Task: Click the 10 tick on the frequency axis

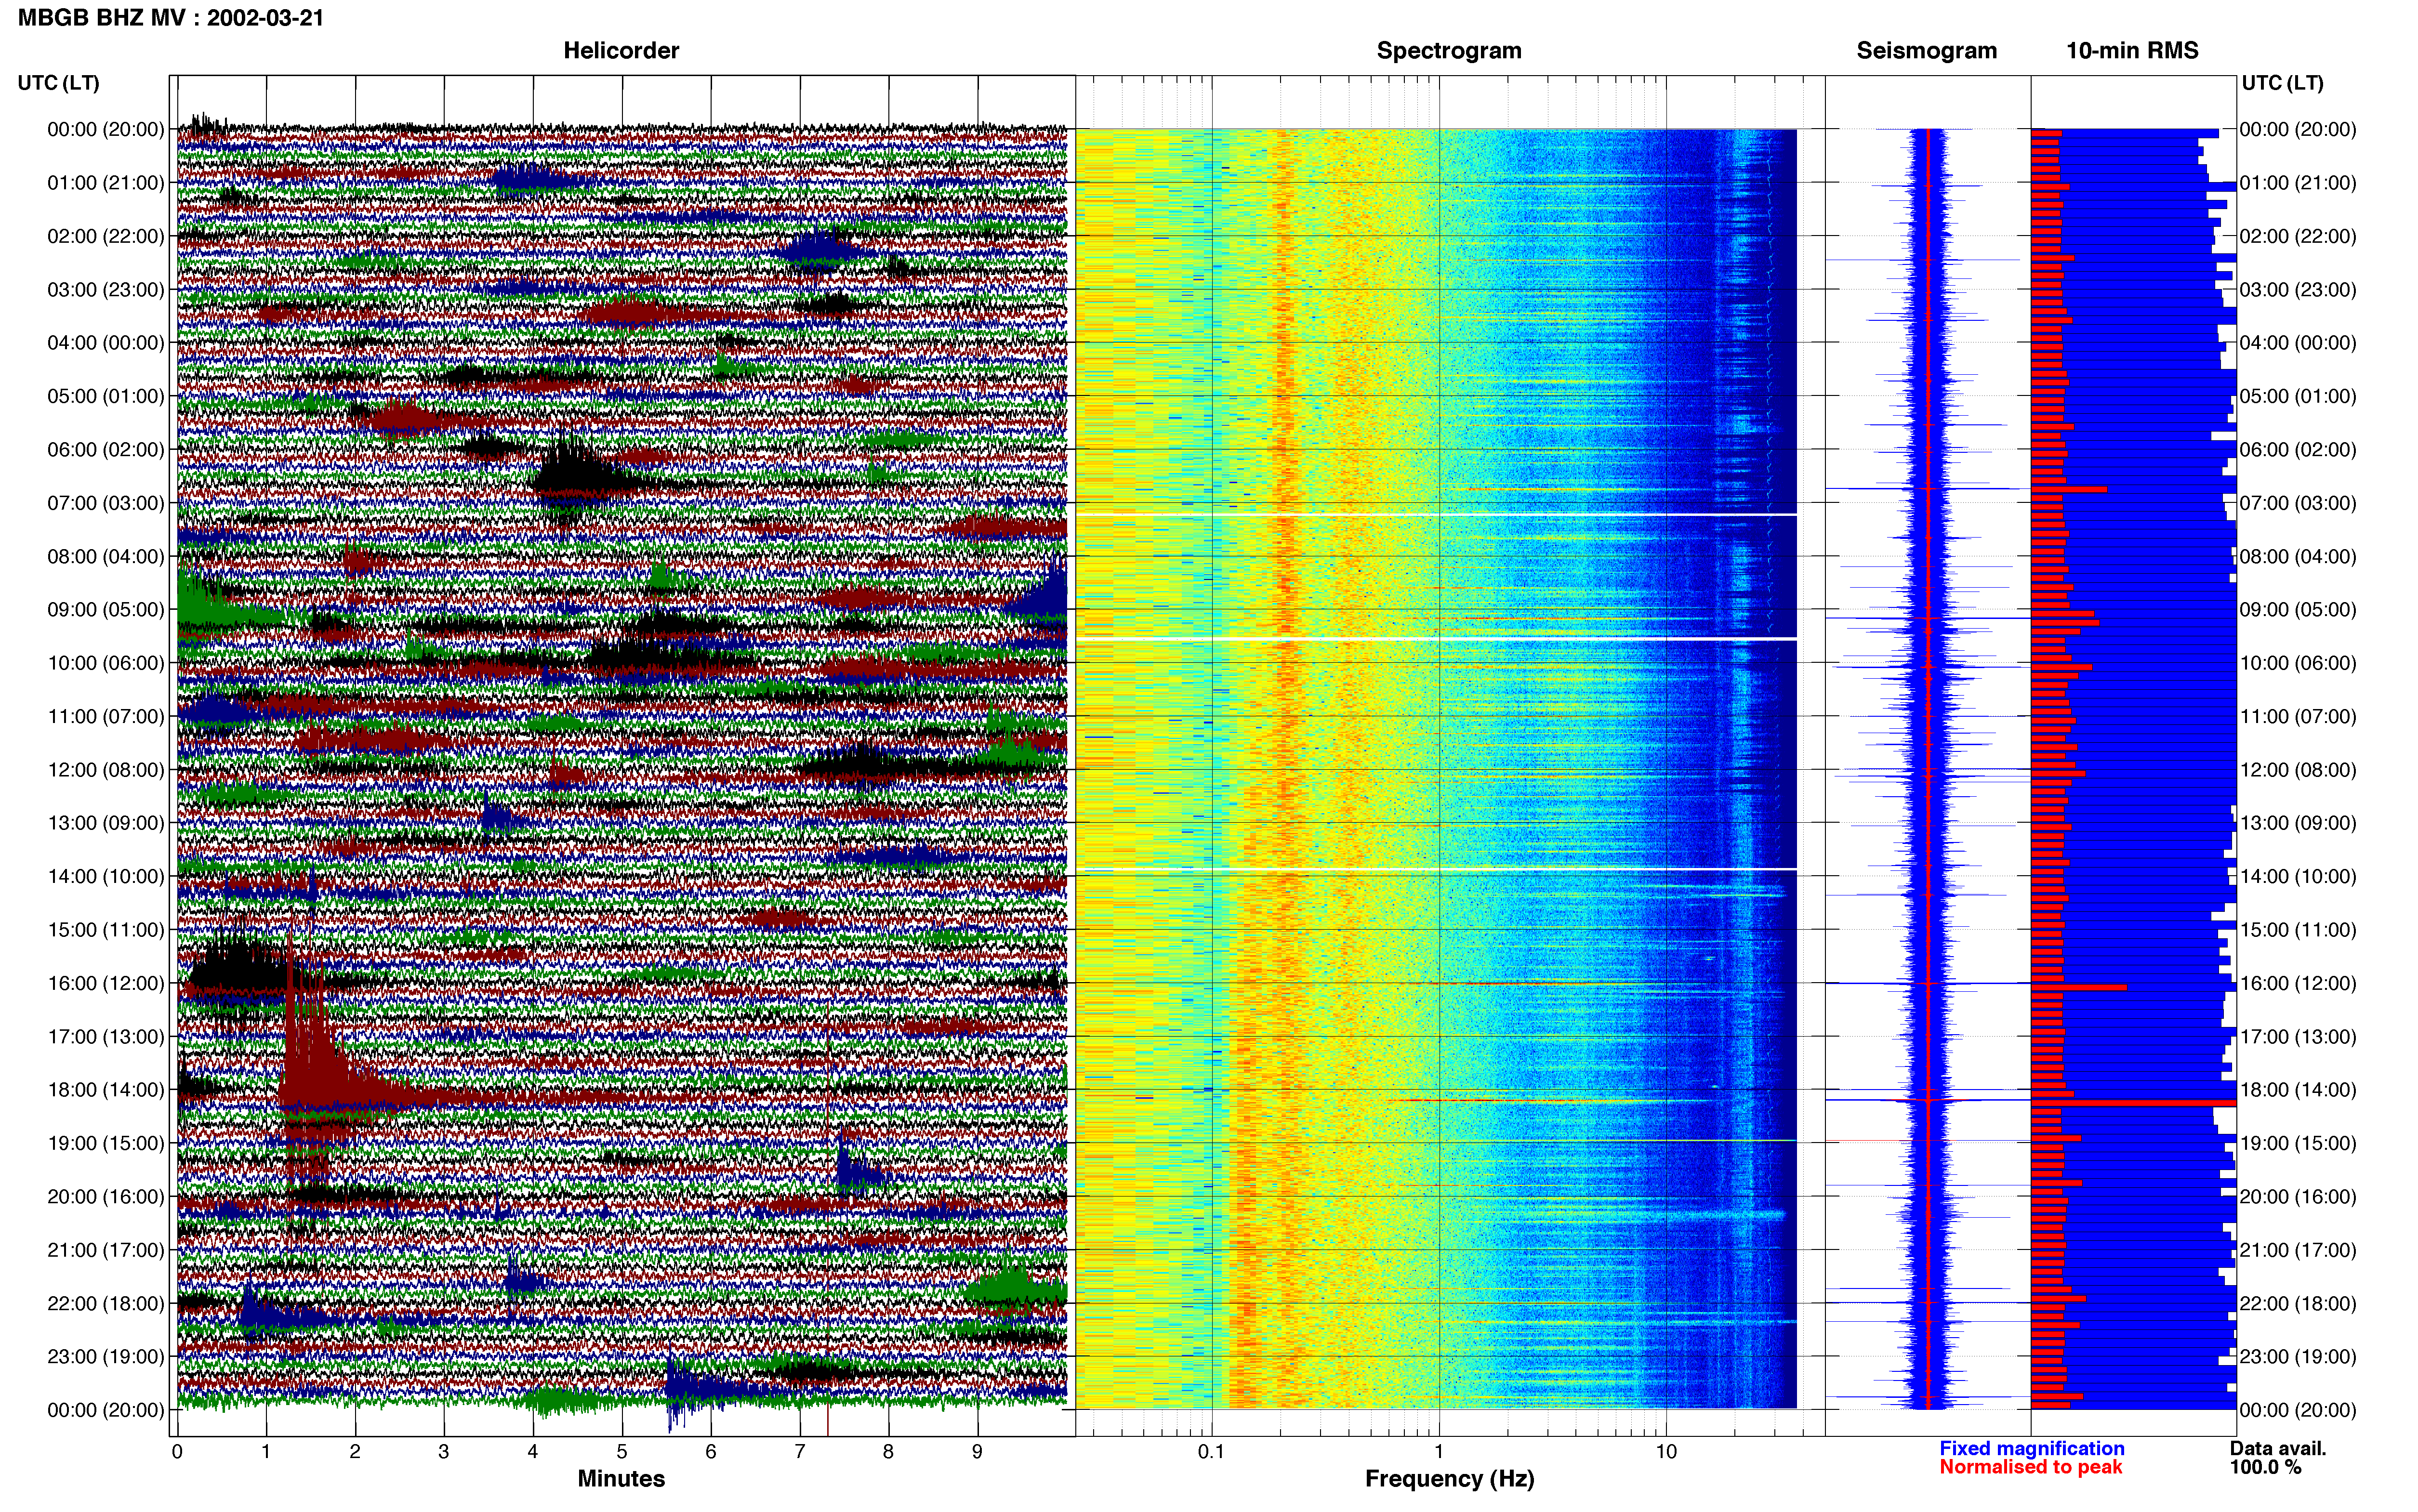Action: [x=1666, y=1451]
